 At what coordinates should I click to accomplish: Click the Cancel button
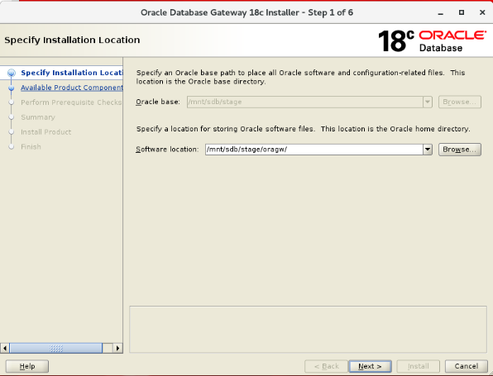coord(467,366)
